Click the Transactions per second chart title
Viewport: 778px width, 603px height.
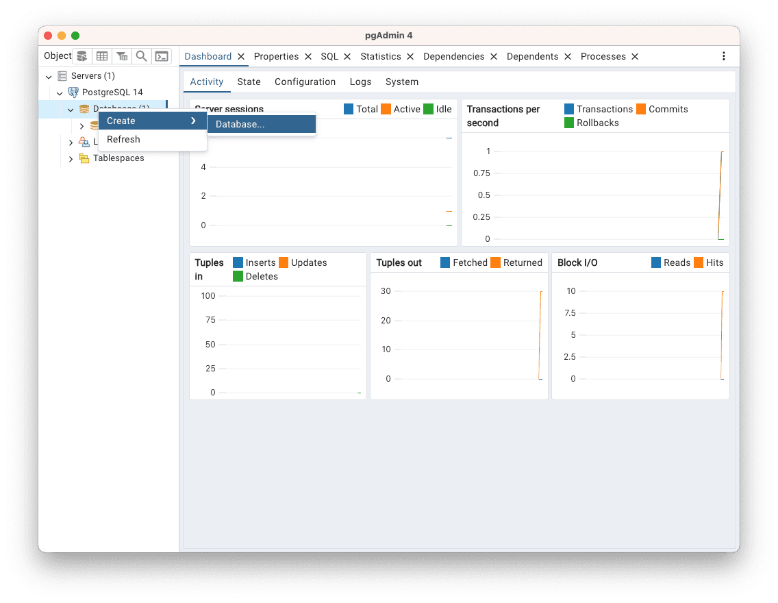pos(503,116)
